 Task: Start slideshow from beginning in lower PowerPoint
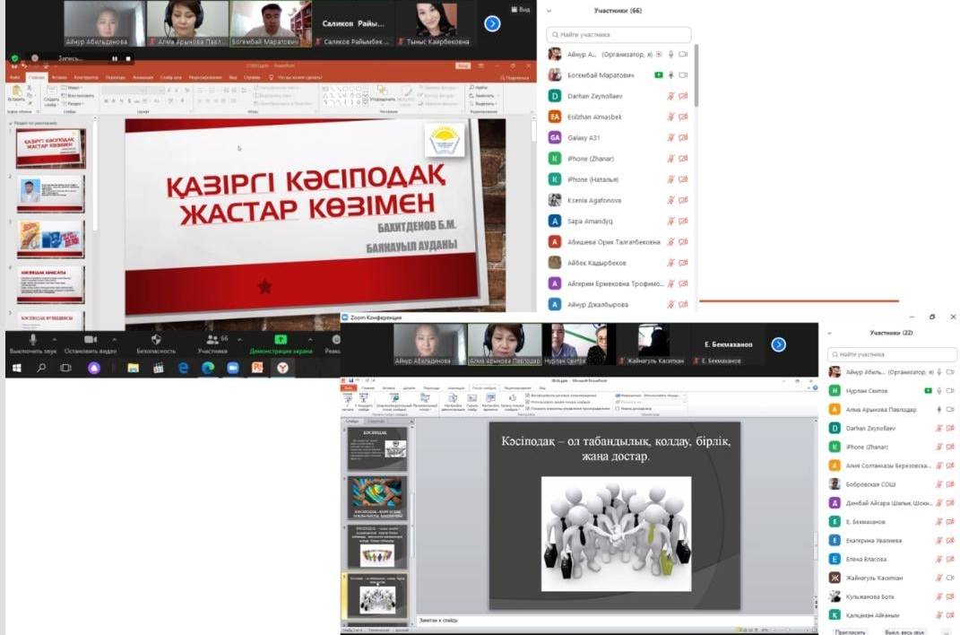348,402
